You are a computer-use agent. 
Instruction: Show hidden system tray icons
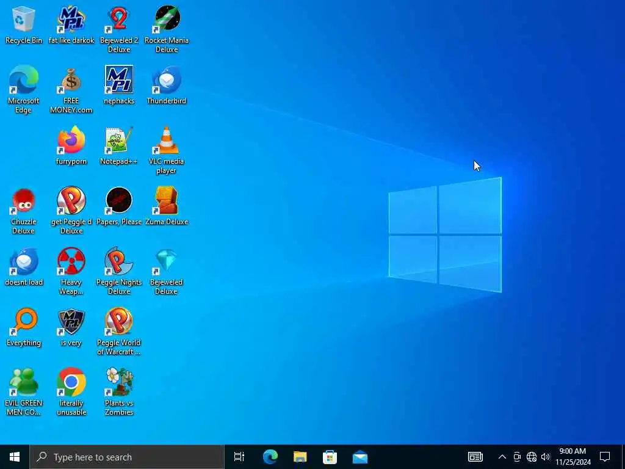[x=502, y=457]
